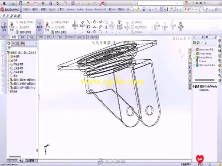Open the Analysis Library entry
Screen dimensions: 222x166
click(204, 57)
